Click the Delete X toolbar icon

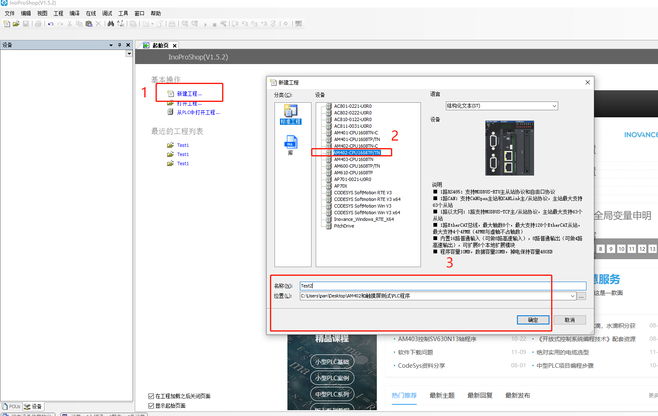[x=99, y=24]
